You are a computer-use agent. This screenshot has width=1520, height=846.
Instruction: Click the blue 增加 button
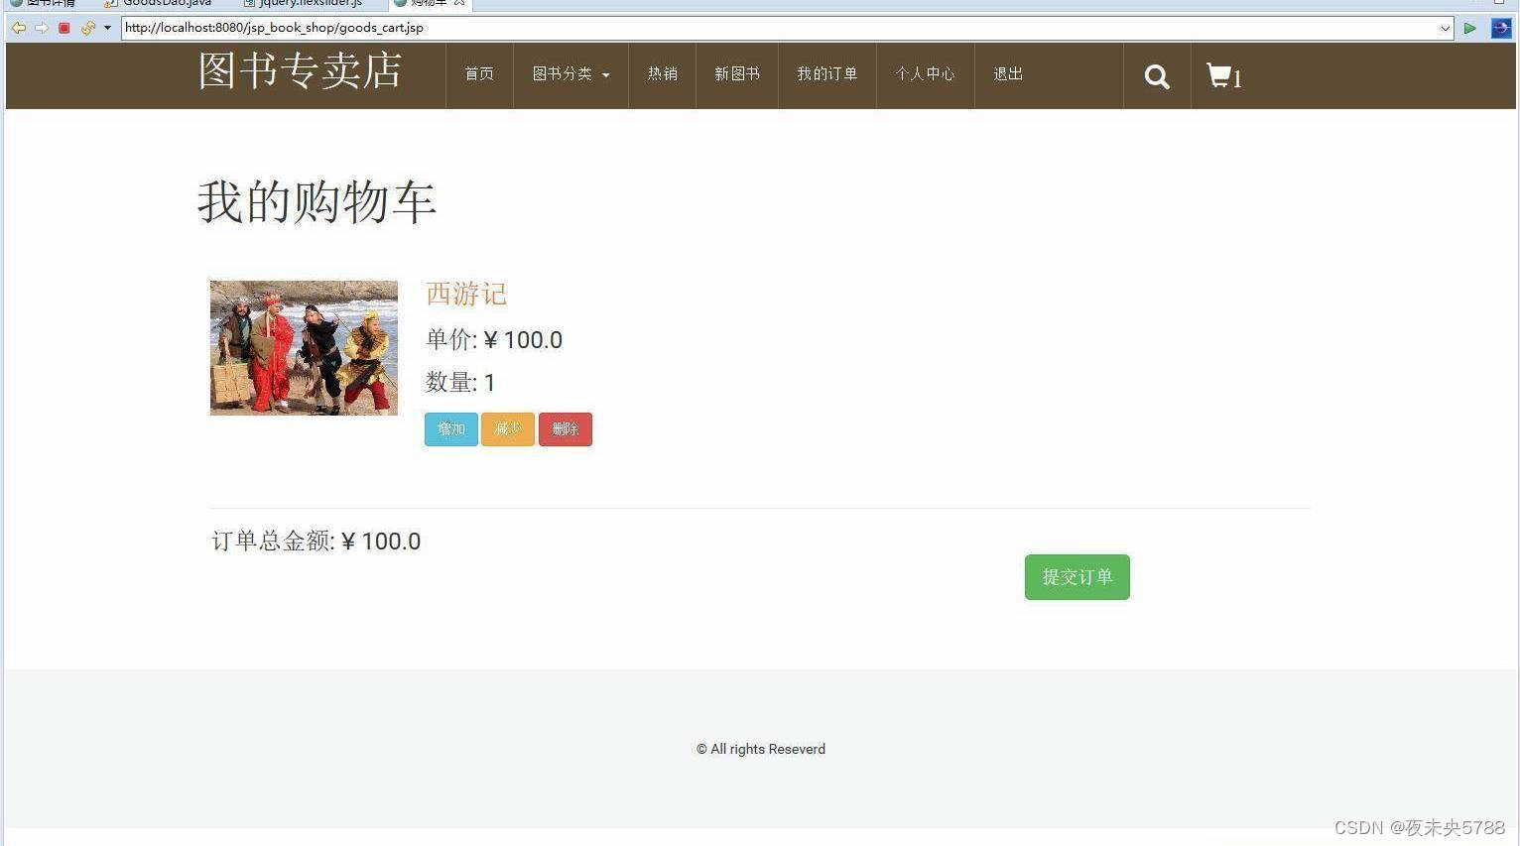point(451,429)
